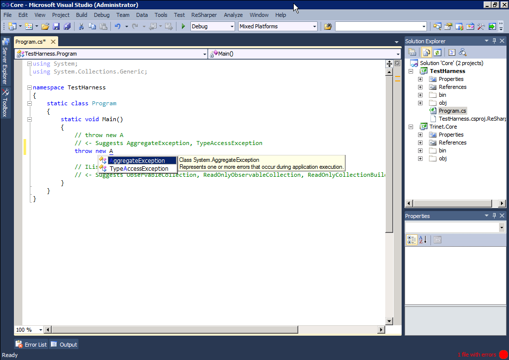Open the Output panel
Viewport: 509px width, 360px height.
click(x=64, y=345)
